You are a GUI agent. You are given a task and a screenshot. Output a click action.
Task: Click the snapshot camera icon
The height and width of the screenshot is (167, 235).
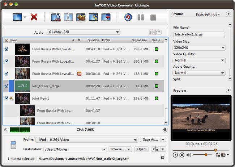click(223, 155)
